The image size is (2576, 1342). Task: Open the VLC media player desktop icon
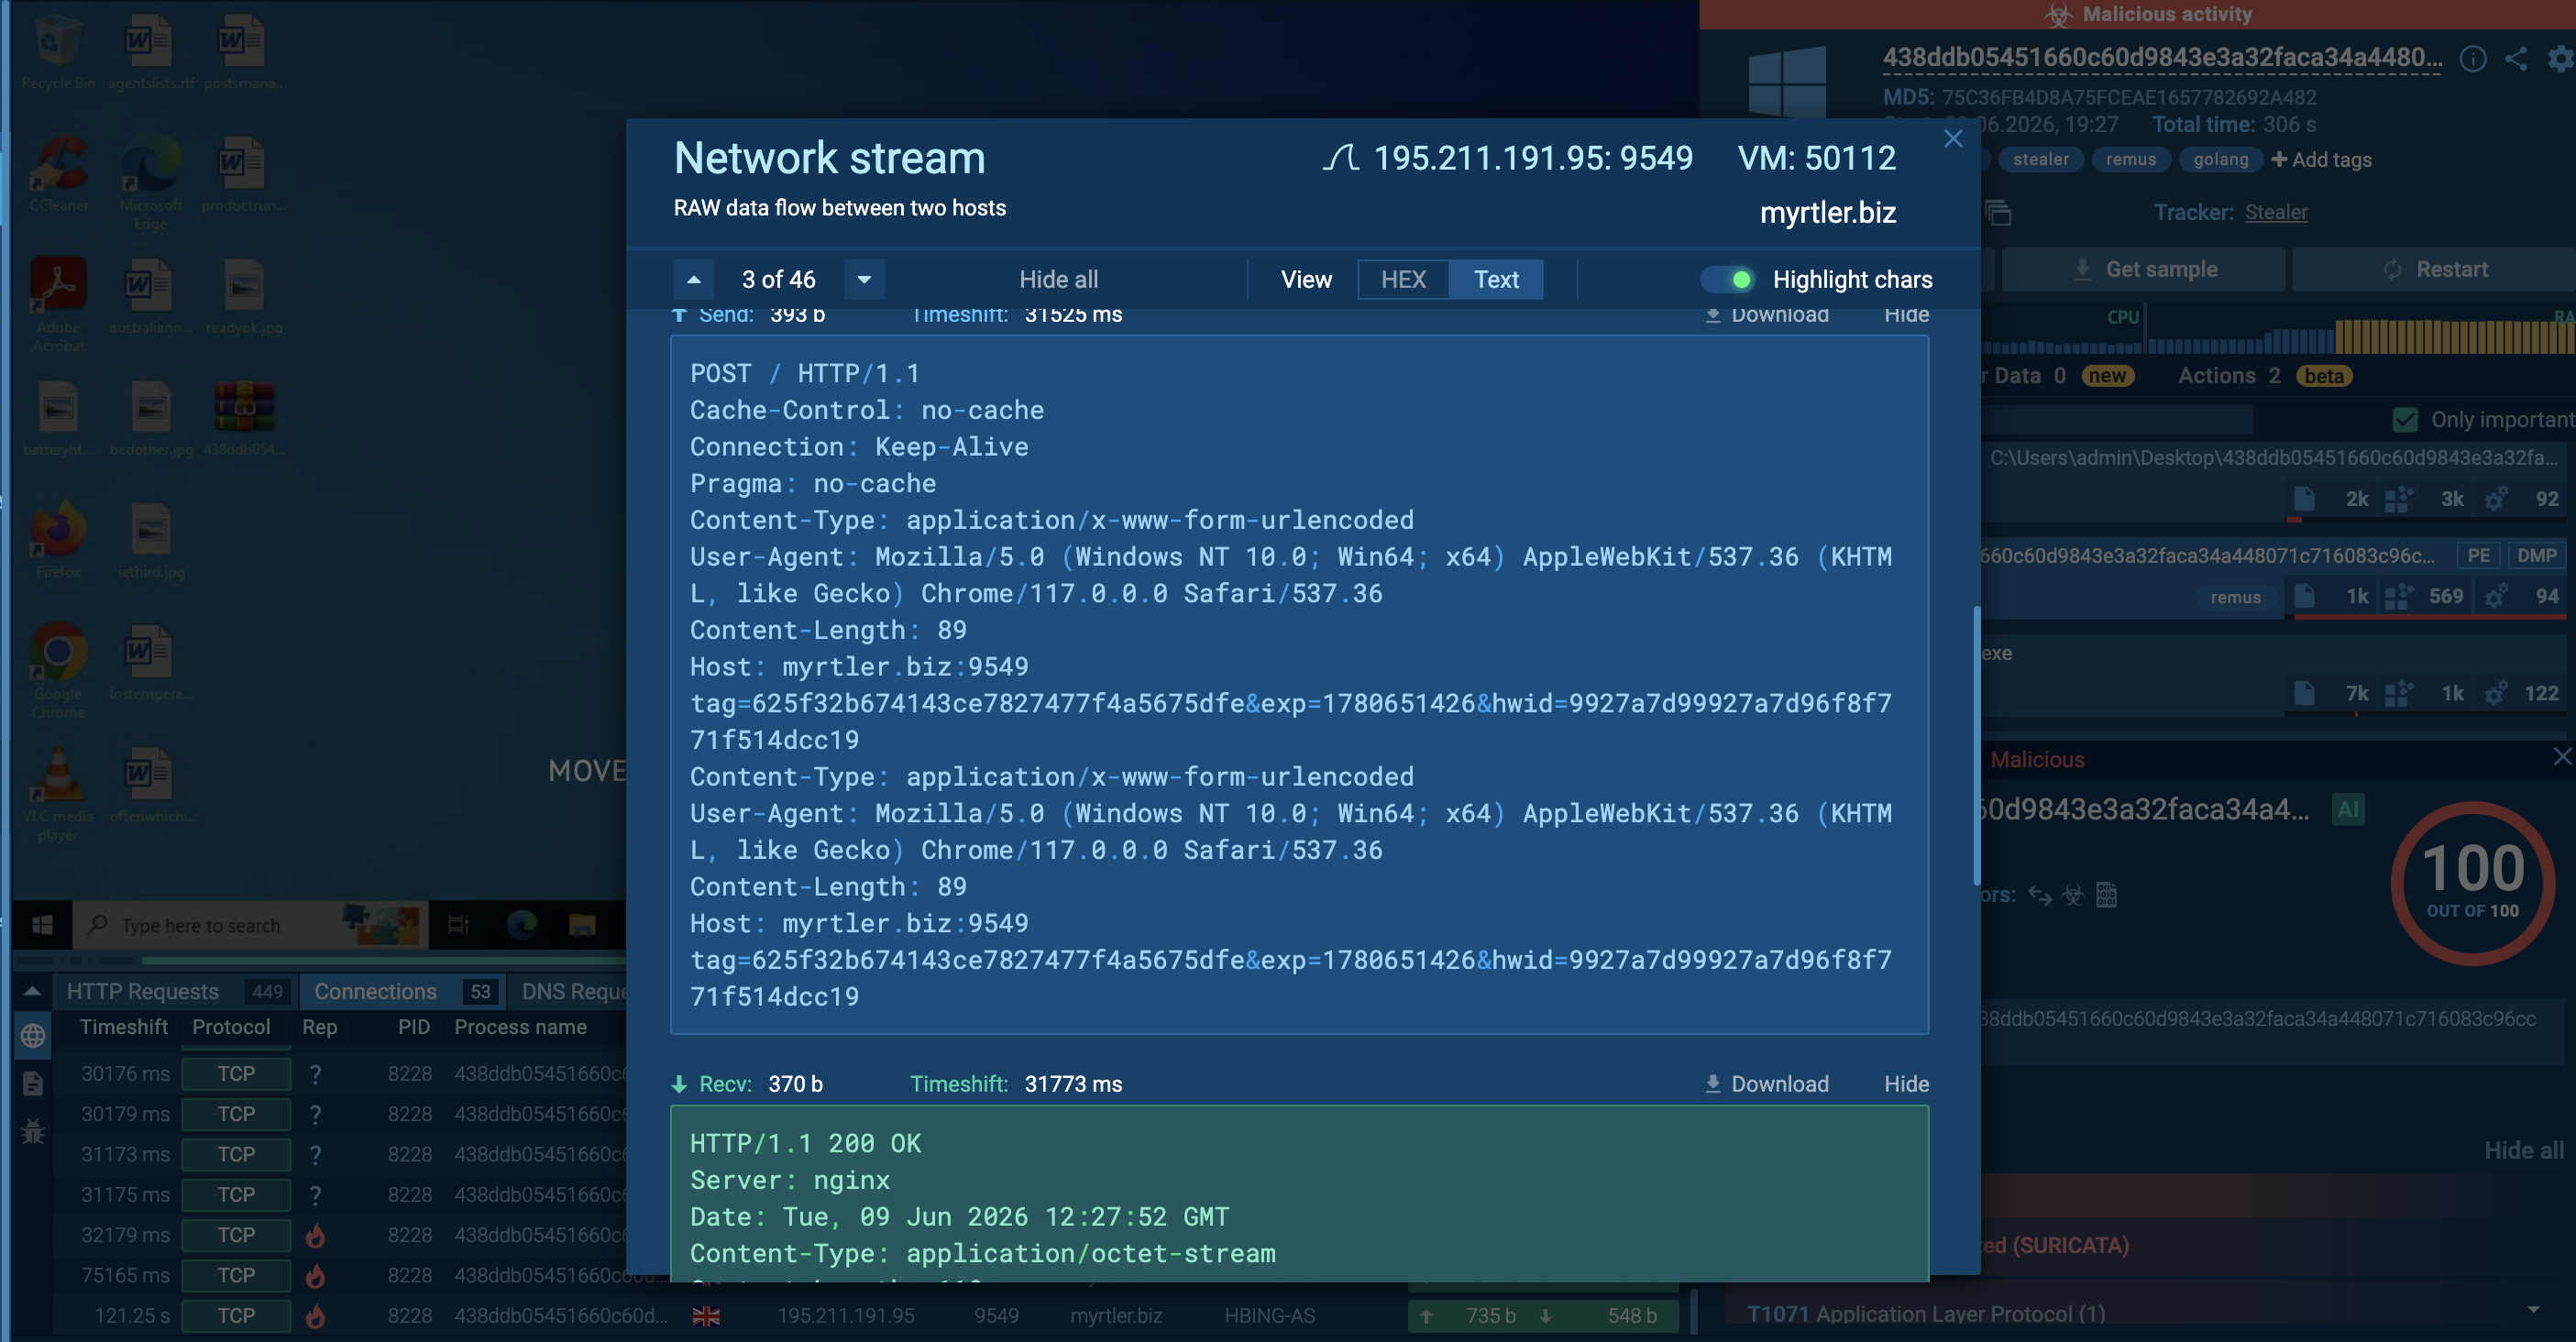point(58,793)
